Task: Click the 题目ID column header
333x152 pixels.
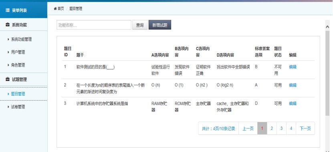Action: [x=68, y=52]
